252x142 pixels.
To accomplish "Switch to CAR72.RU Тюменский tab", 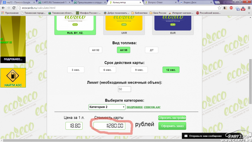I will 55,3.
